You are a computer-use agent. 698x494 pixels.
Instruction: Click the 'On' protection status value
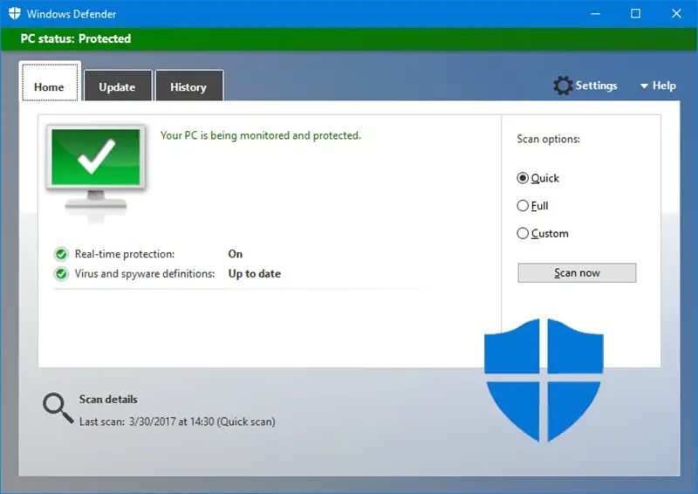236,254
